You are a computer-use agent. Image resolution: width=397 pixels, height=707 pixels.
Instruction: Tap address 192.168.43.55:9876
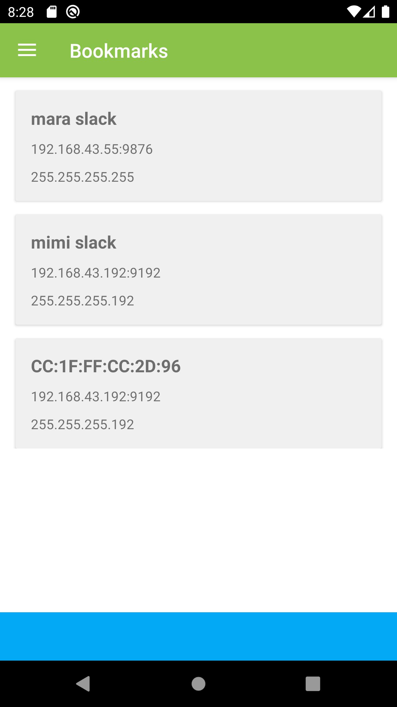pos(92,149)
